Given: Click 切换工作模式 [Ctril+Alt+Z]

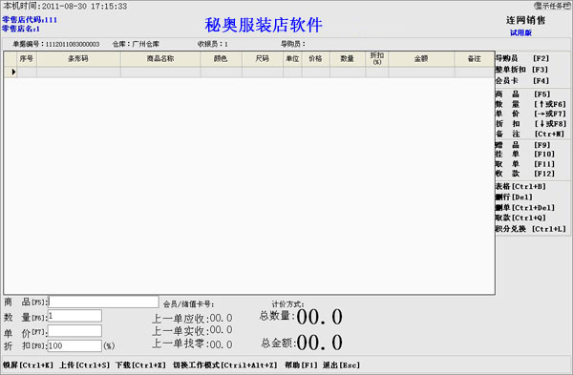Looking at the screenshot, I should pyautogui.click(x=225, y=365).
